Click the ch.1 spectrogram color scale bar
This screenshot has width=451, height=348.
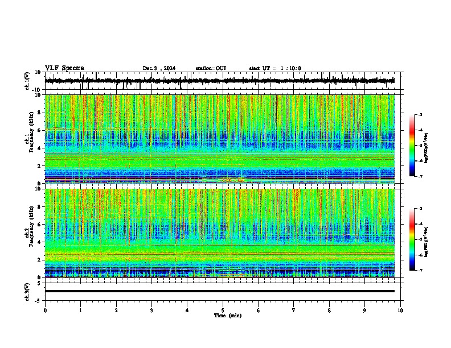(412, 146)
